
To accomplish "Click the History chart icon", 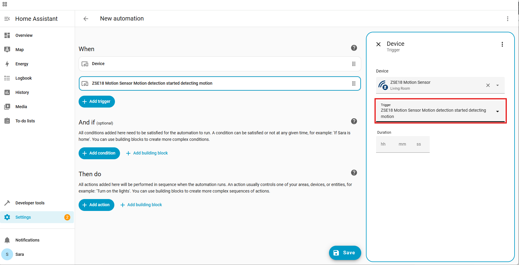I will pos(7,92).
